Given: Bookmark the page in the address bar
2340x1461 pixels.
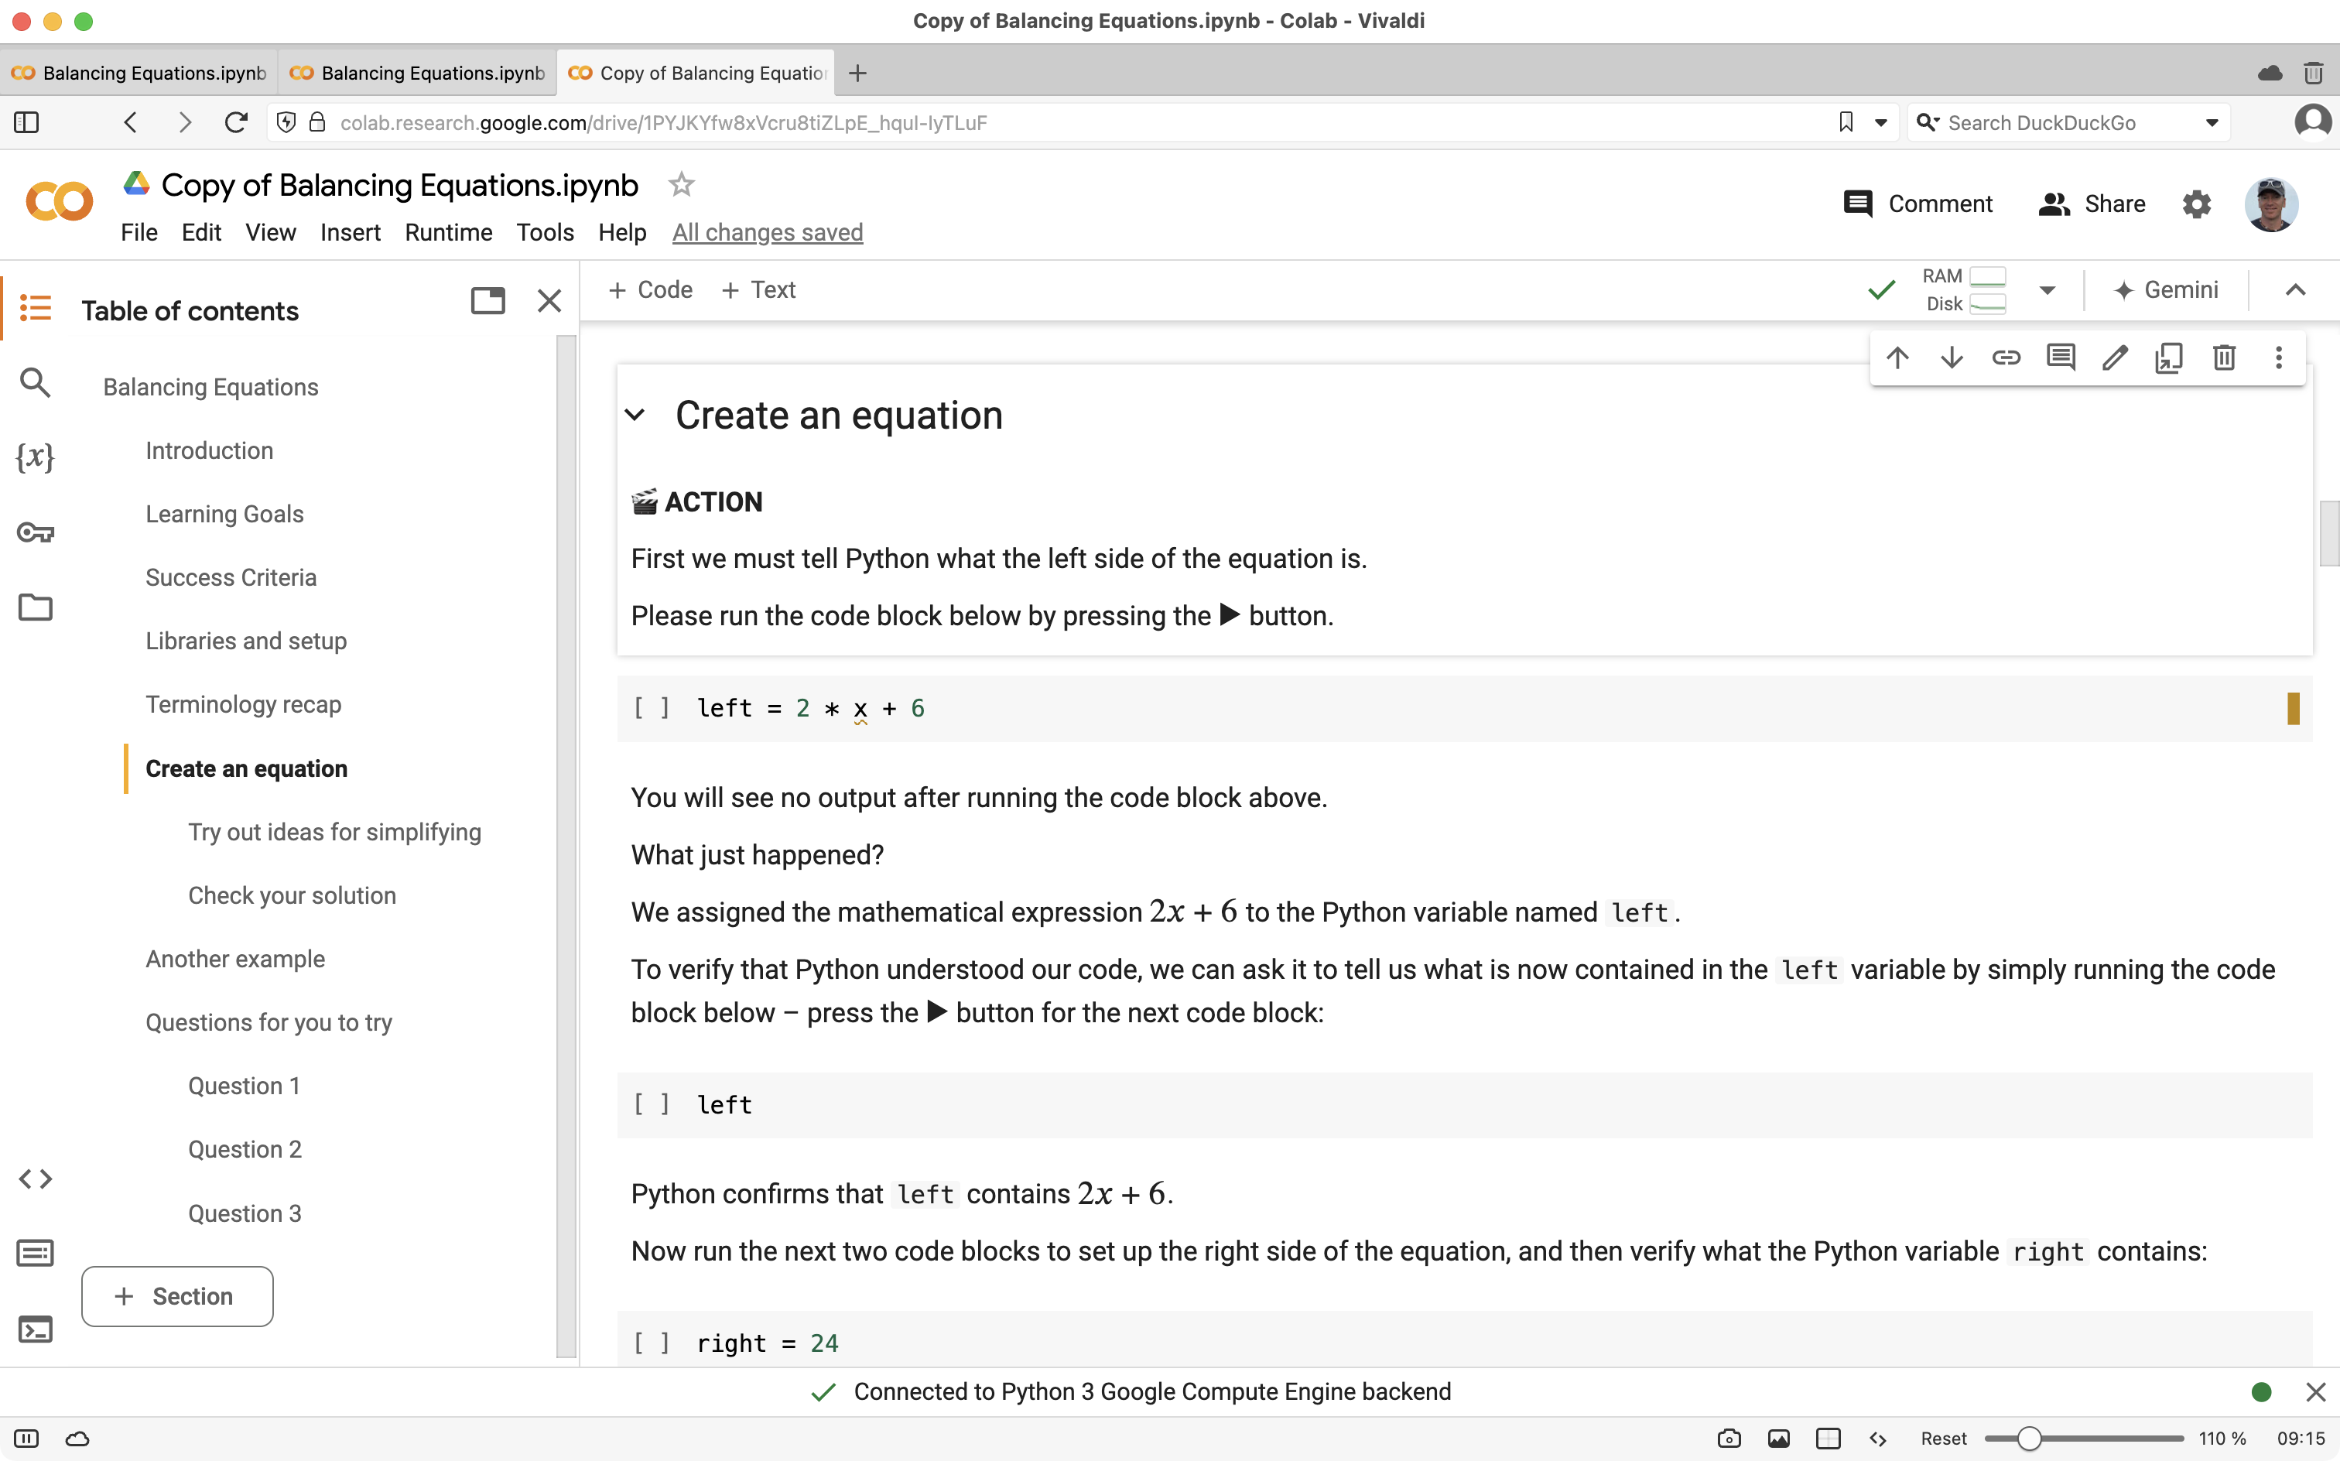Looking at the screenshot, I should [1846, 123].
